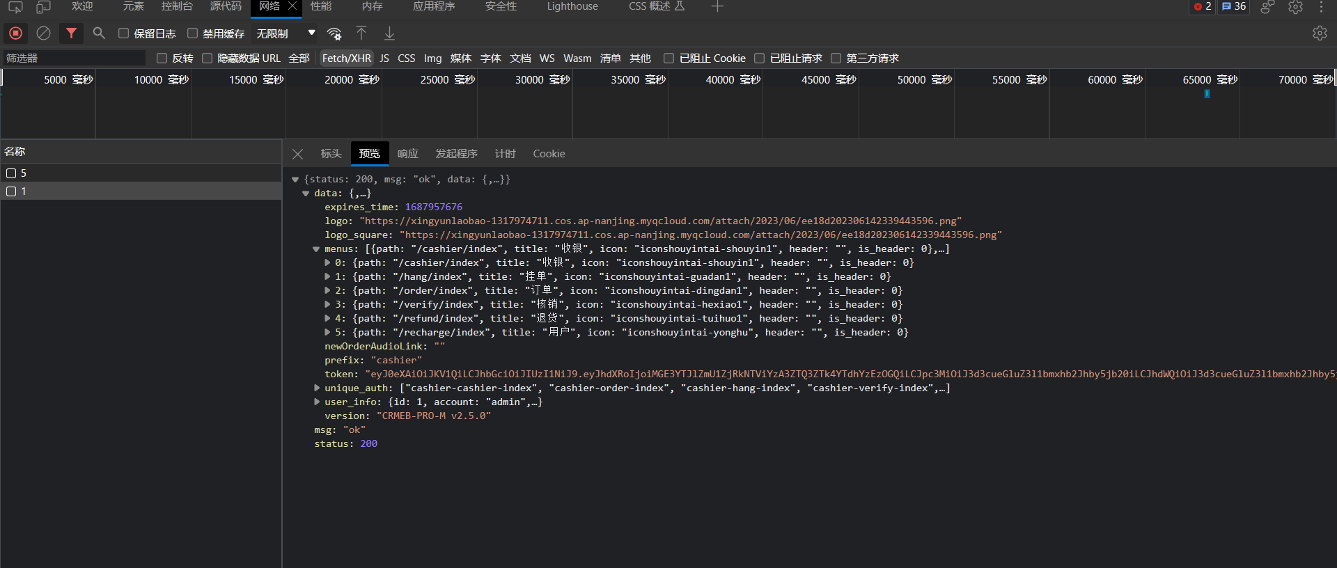Open the Lighthouse tab
The image size is (1337, 568).
point(572,6)
